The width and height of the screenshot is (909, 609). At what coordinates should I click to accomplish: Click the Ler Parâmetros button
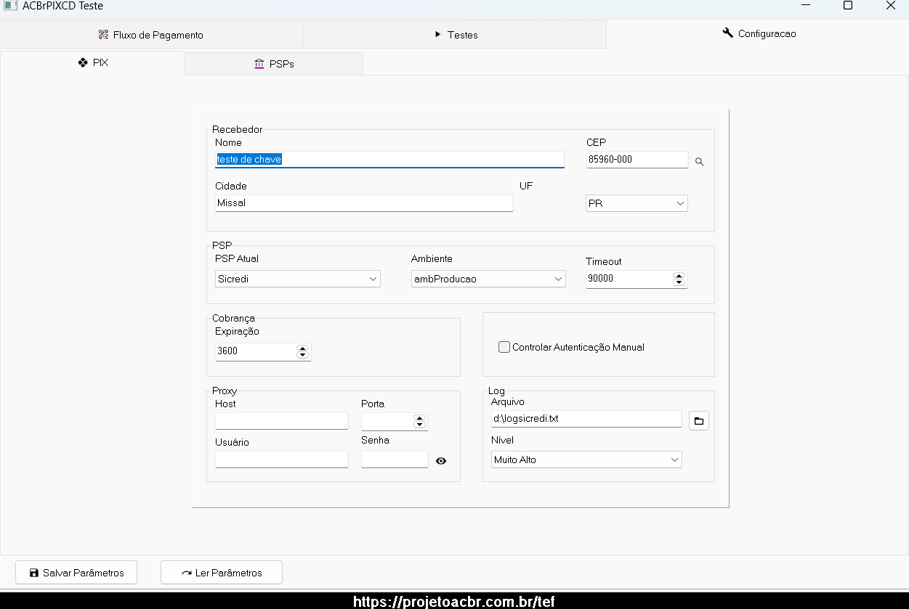point(222,573)
